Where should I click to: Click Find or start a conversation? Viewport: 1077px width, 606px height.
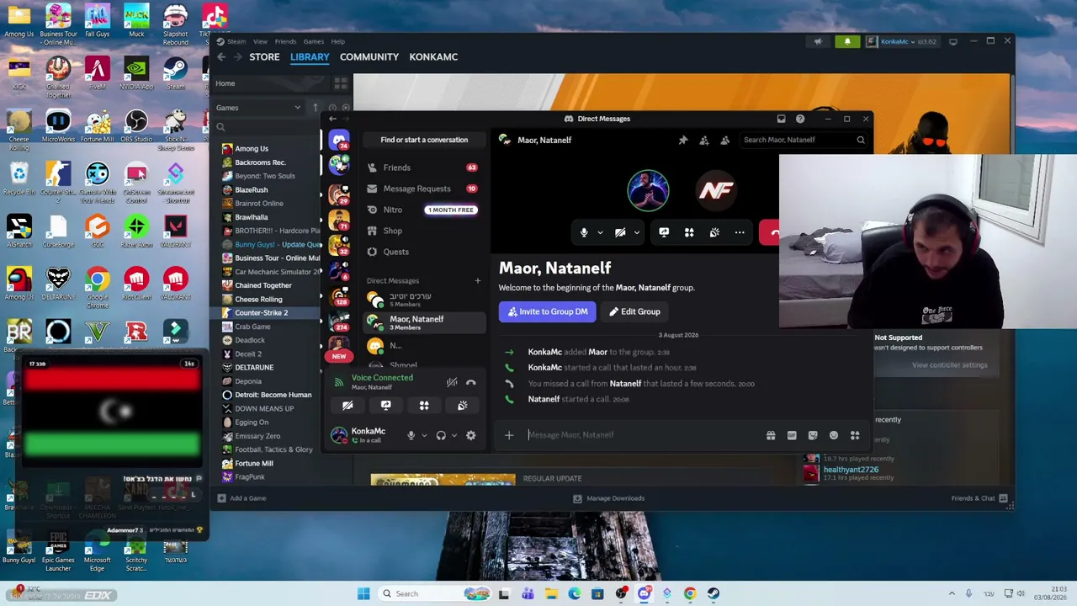pyautogui.click(x=424, y=140)
